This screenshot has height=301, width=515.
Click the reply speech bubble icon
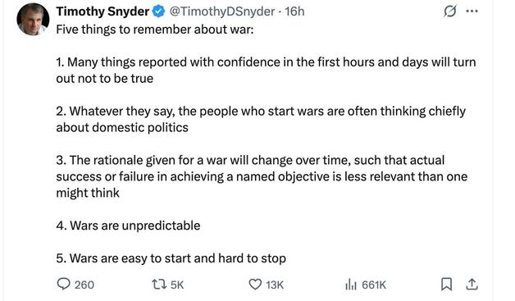pos(63,284)
